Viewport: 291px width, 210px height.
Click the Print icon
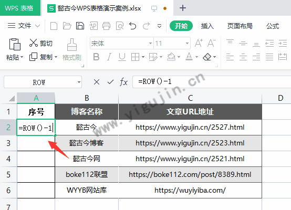pos(106,26)
